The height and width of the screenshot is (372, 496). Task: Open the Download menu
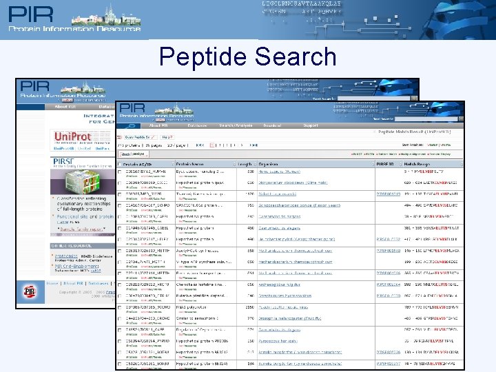point(272,125)
